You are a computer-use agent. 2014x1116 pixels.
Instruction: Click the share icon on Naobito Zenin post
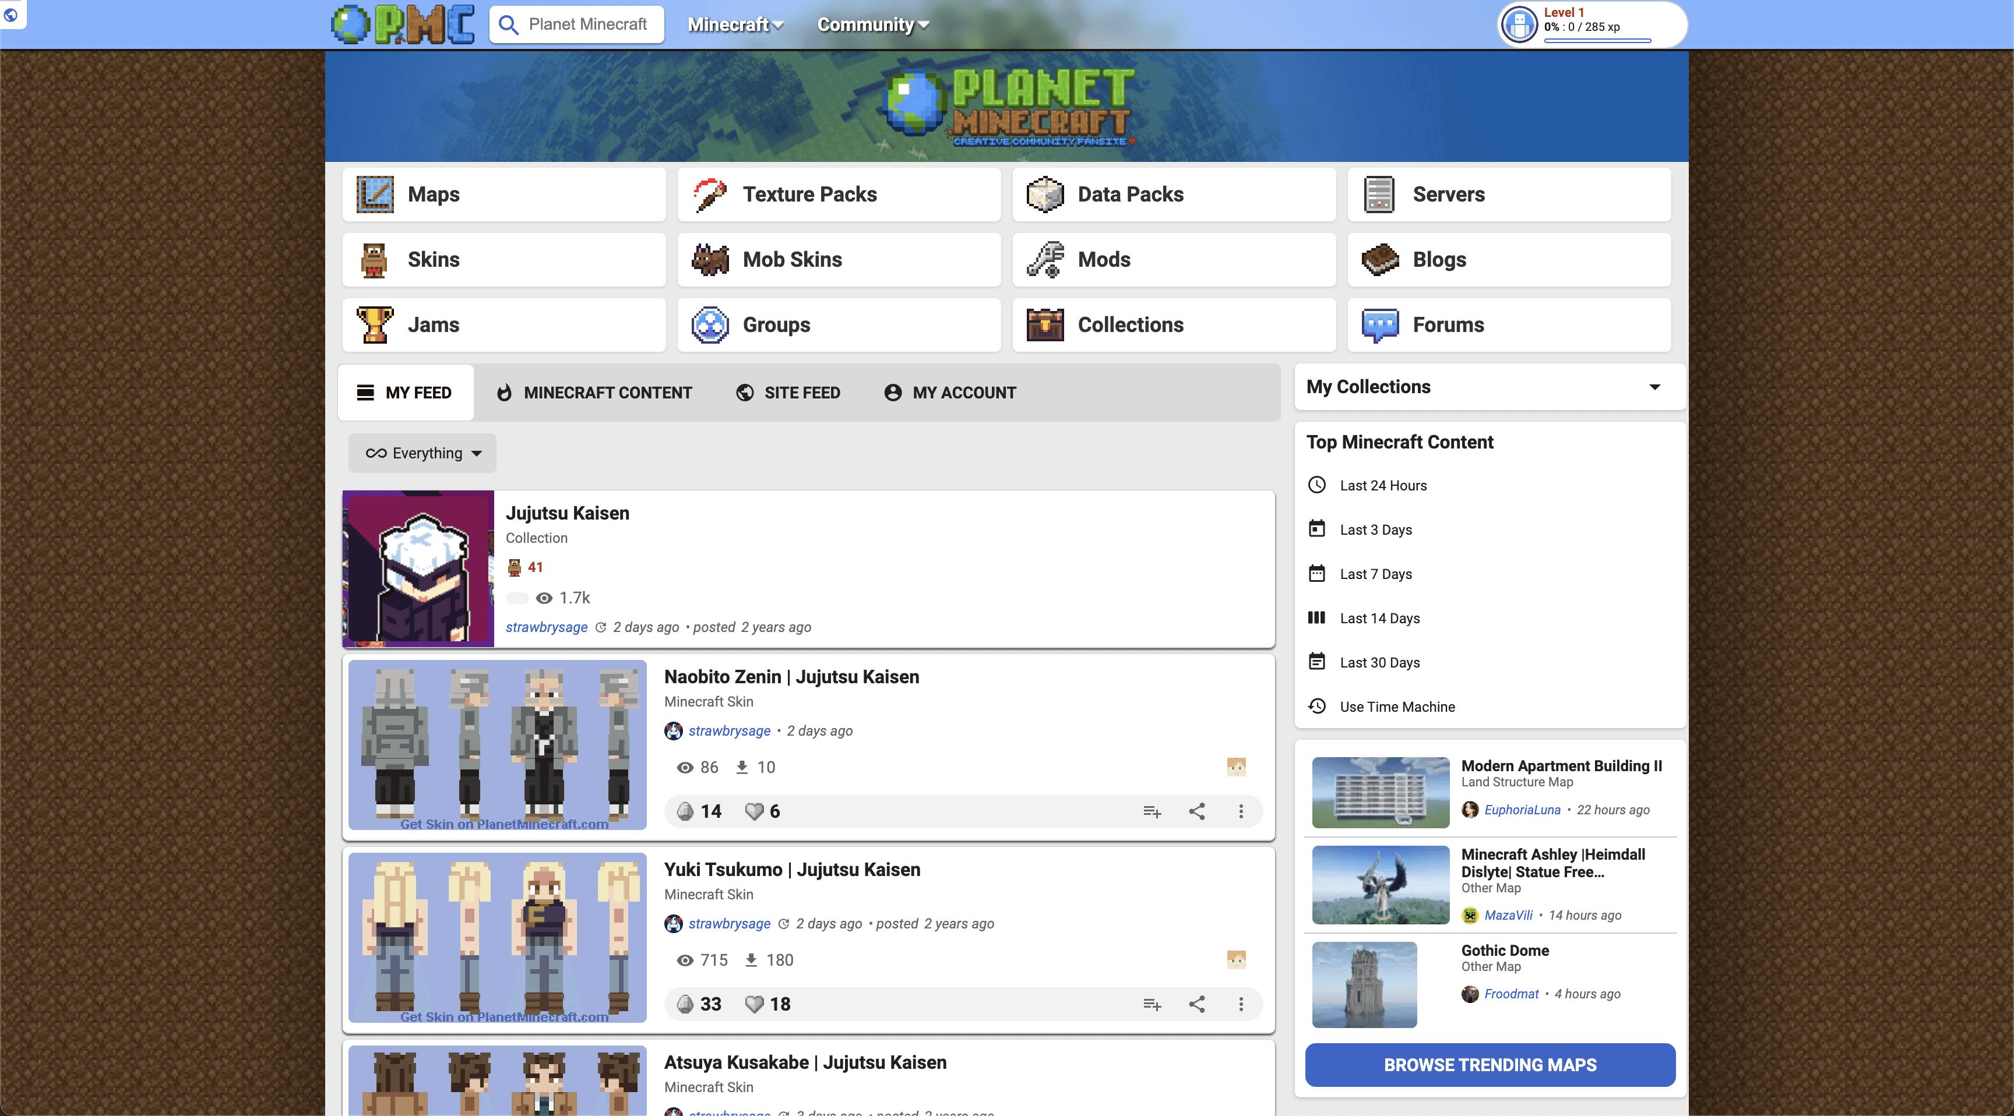1196,811
